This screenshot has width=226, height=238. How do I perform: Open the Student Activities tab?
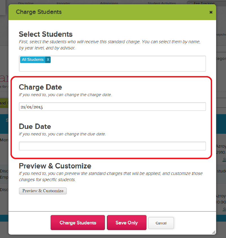162,3
